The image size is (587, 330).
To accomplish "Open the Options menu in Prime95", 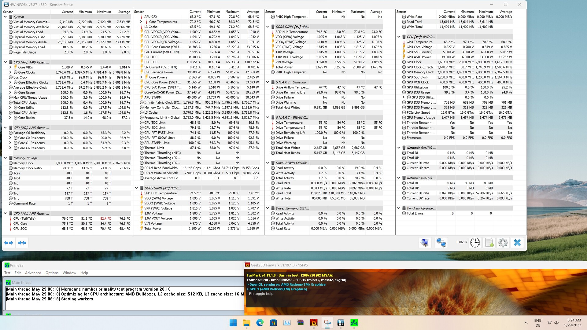I will 52,273.
